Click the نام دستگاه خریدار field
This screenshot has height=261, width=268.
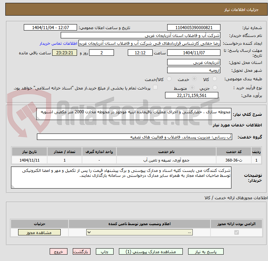coord(141,36)
